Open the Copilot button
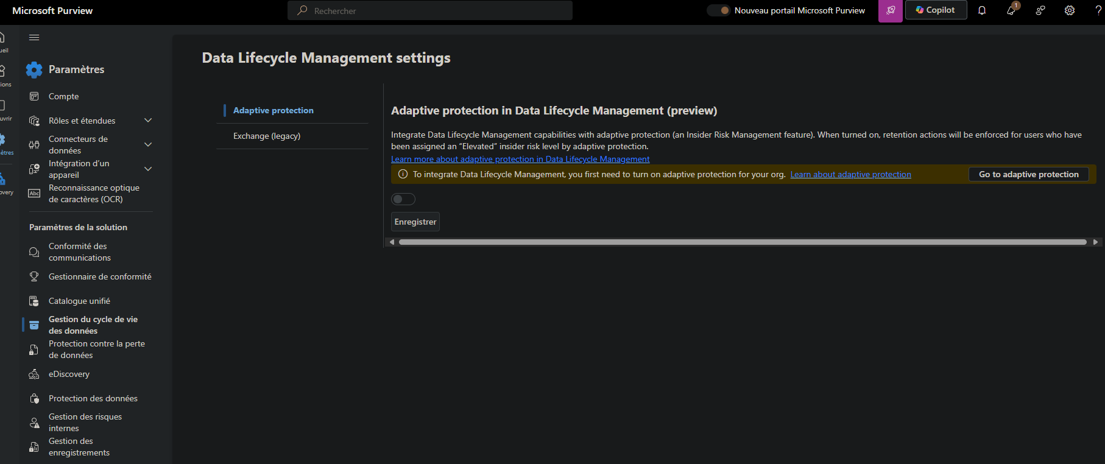1105x464 pixels. tap(936, 10)
